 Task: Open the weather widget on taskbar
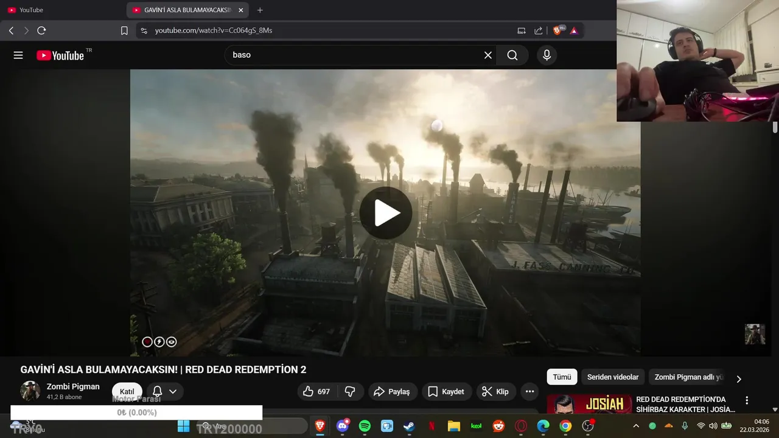[27, 426]
